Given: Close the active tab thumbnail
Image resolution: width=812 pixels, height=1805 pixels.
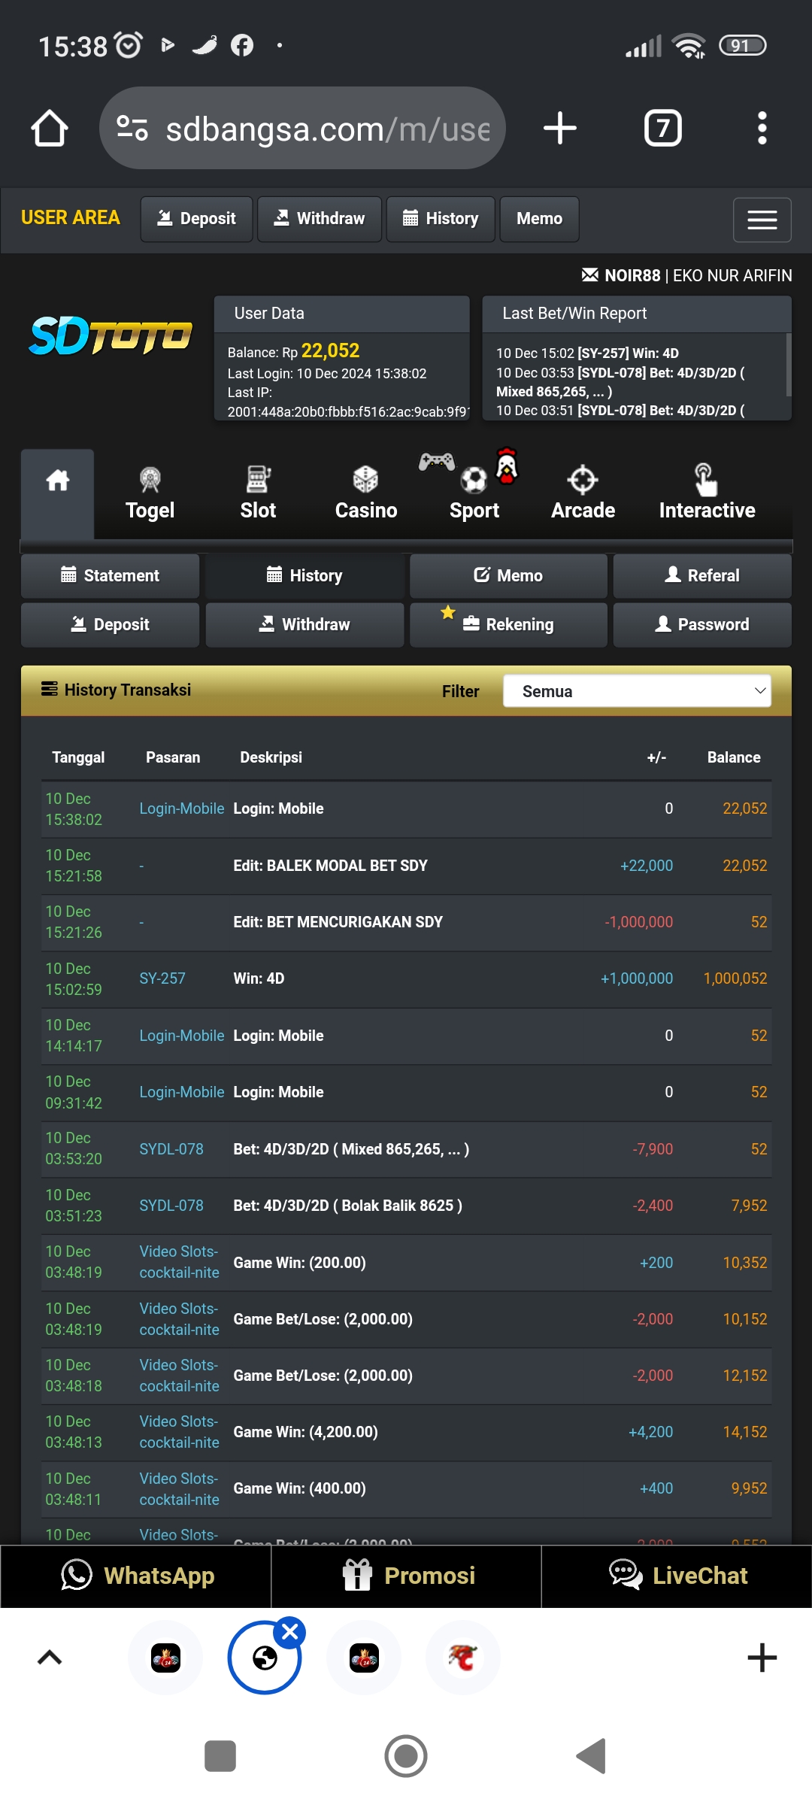Looking at the screenshot, I should (x=290, y=1631).
